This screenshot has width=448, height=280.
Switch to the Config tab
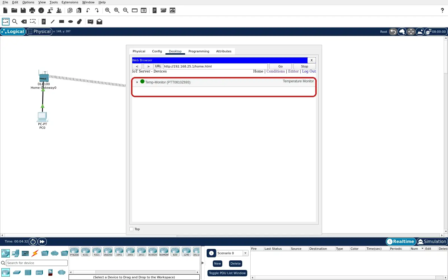[x=157, y=51]
